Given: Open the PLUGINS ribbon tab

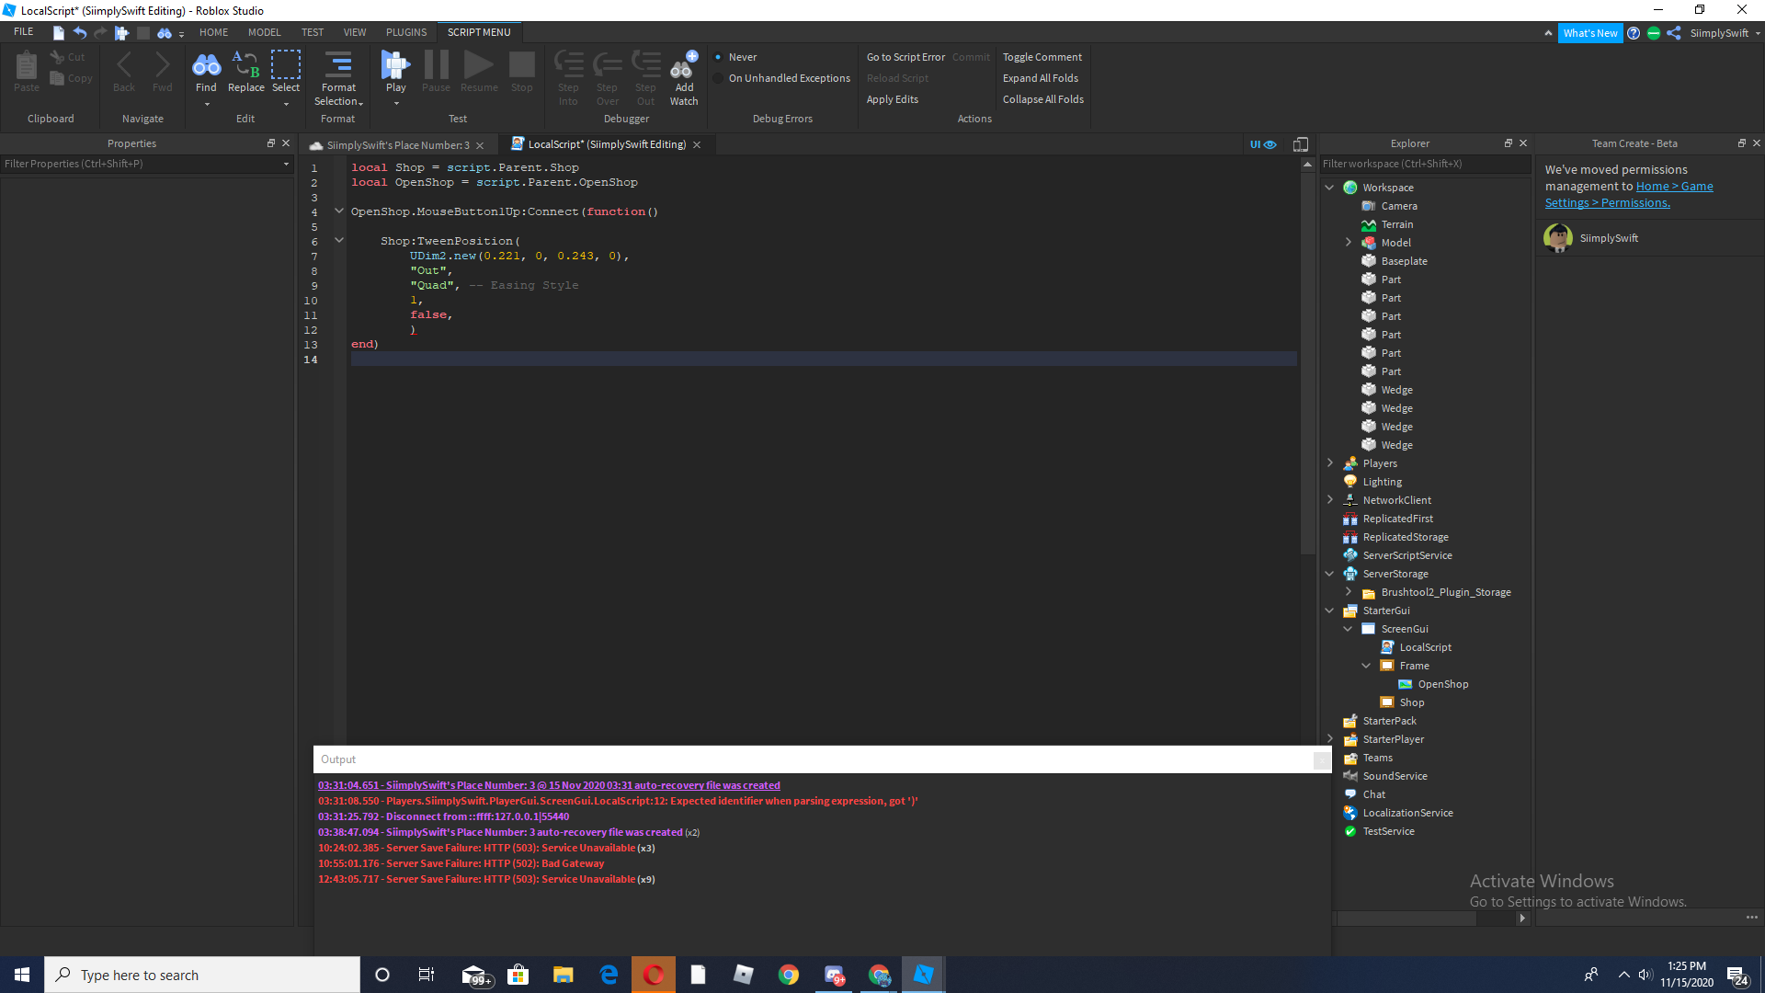Looking at the screenshot, I should point(406,32).
